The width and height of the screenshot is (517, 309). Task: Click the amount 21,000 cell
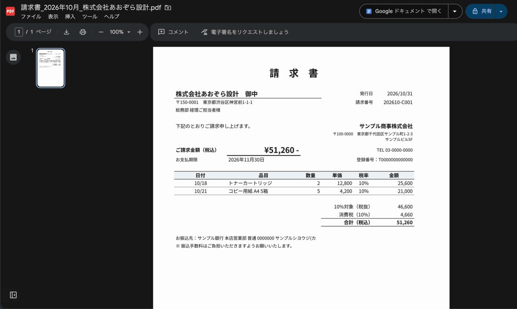pos(405,191)
